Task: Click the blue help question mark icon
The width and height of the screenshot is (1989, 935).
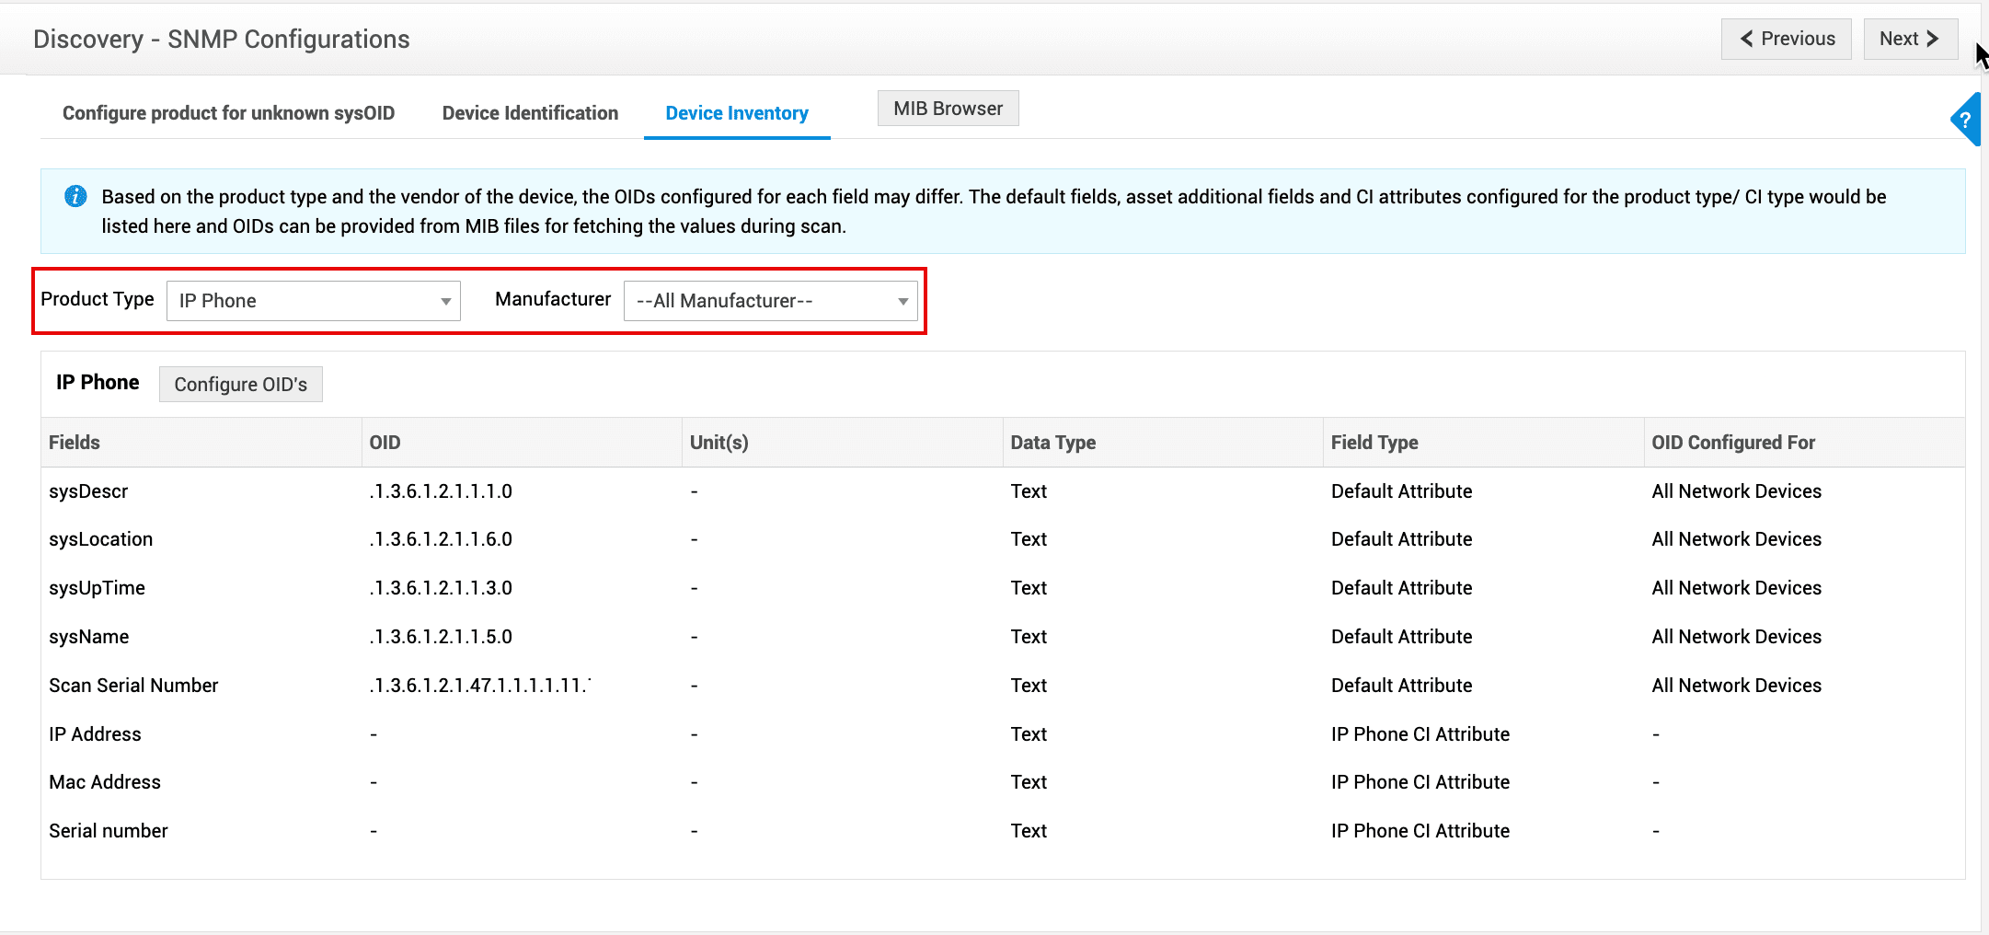Action: pos(1965,120)
